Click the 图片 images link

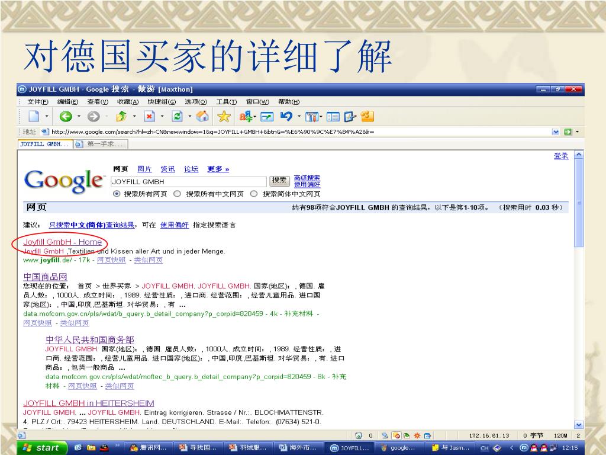point(144,169)
